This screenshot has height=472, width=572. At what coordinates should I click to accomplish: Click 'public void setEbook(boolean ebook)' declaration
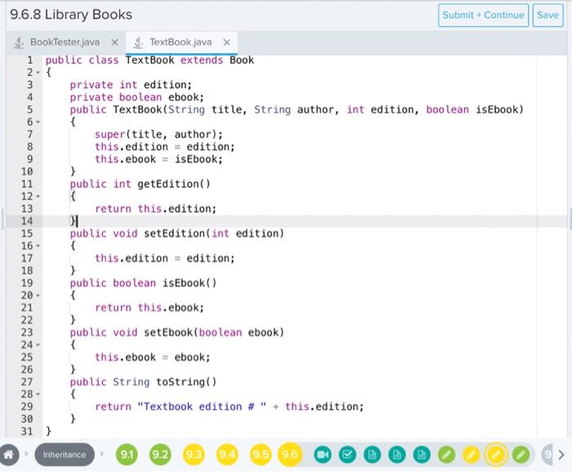pos(177,333)
